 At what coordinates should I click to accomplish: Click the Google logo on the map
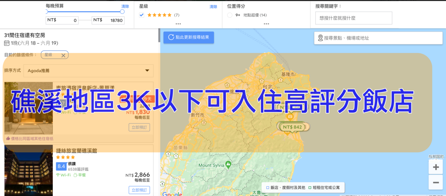coord(172,194)
